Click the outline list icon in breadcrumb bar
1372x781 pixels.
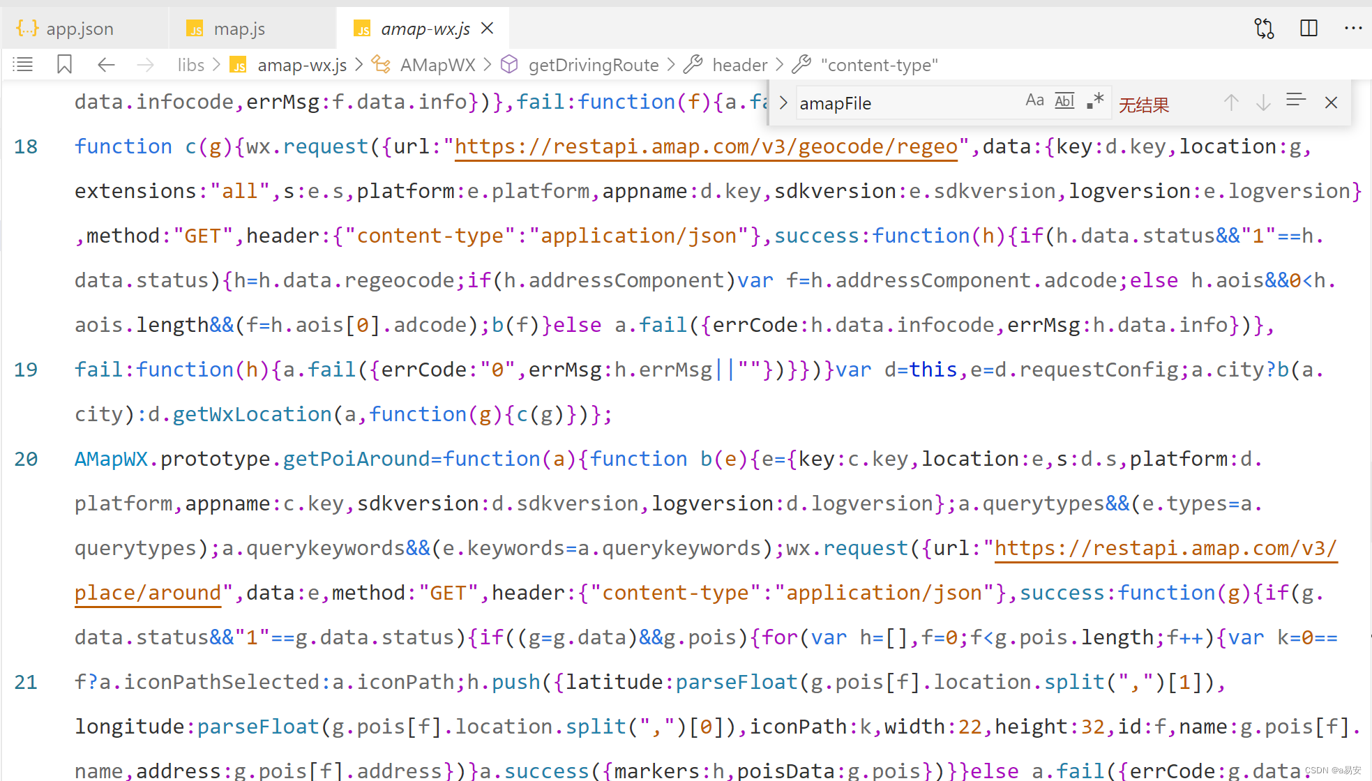23,65
